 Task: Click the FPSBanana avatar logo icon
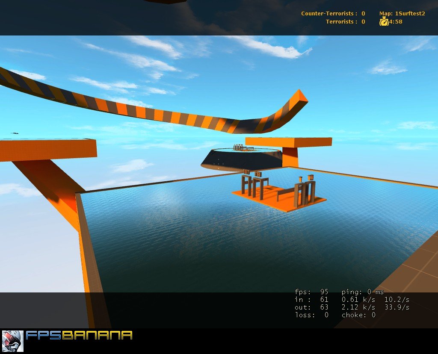(12, 341)
